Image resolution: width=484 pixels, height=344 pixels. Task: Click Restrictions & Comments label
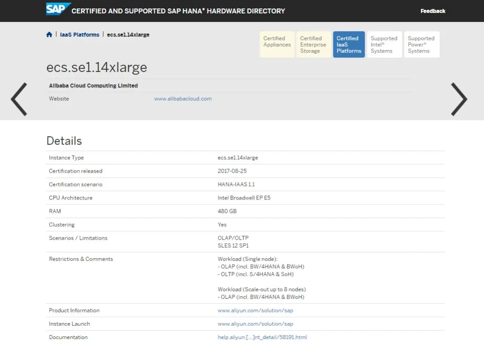click(81, 259)
